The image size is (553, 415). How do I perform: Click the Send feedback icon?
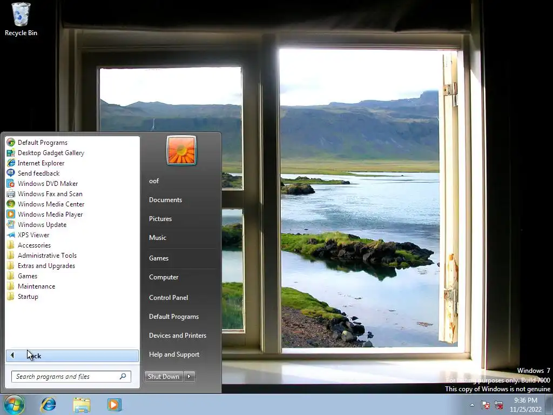pos(11,173)
